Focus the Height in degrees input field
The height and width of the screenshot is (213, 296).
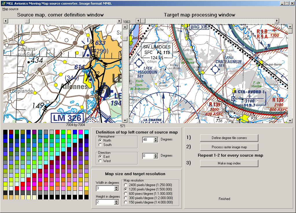point(105,202)
